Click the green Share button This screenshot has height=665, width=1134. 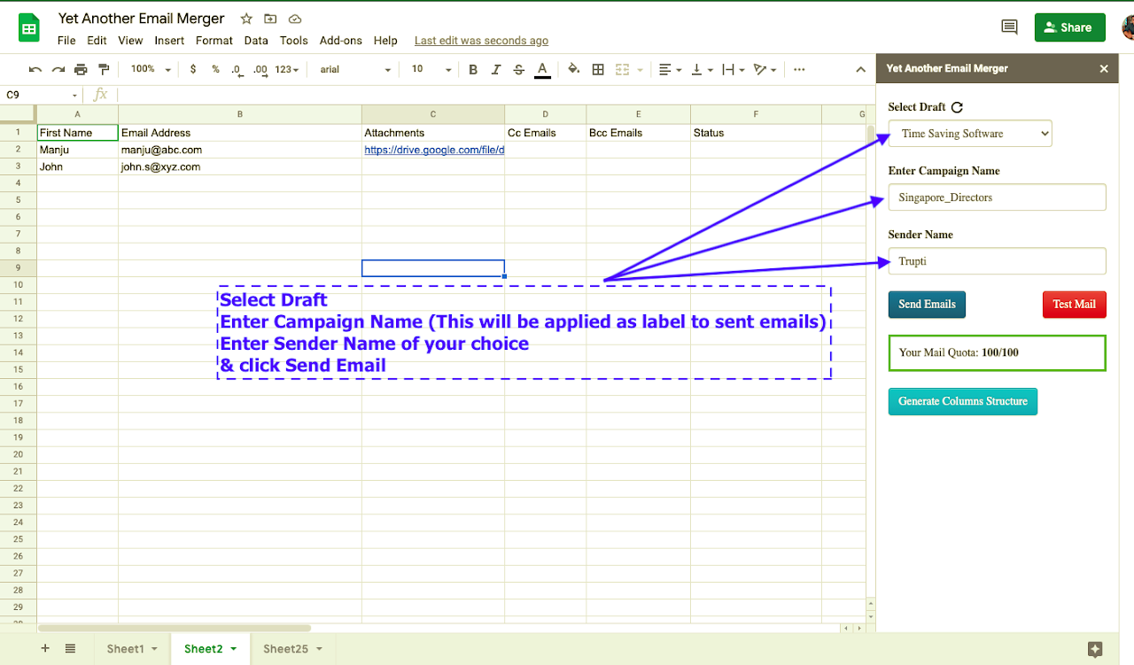1070,27
